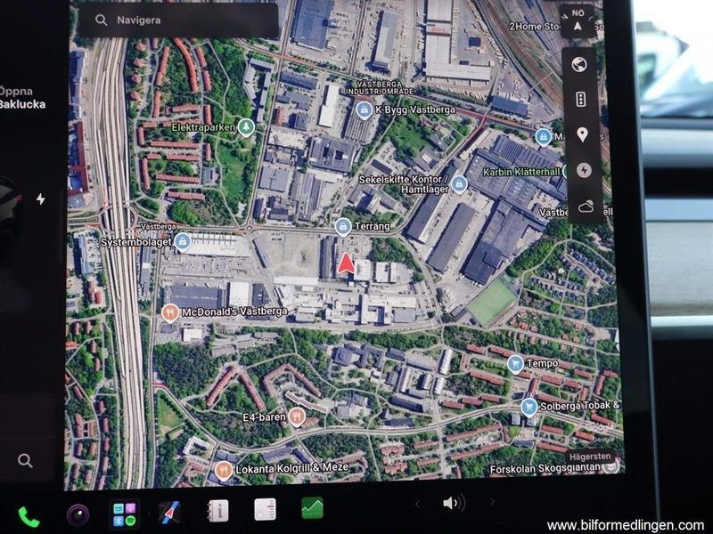This screenshot has width=713, height=534.
Task: Tap the red car position arrow
Action: pyautogui.click(x=346, y=263)
